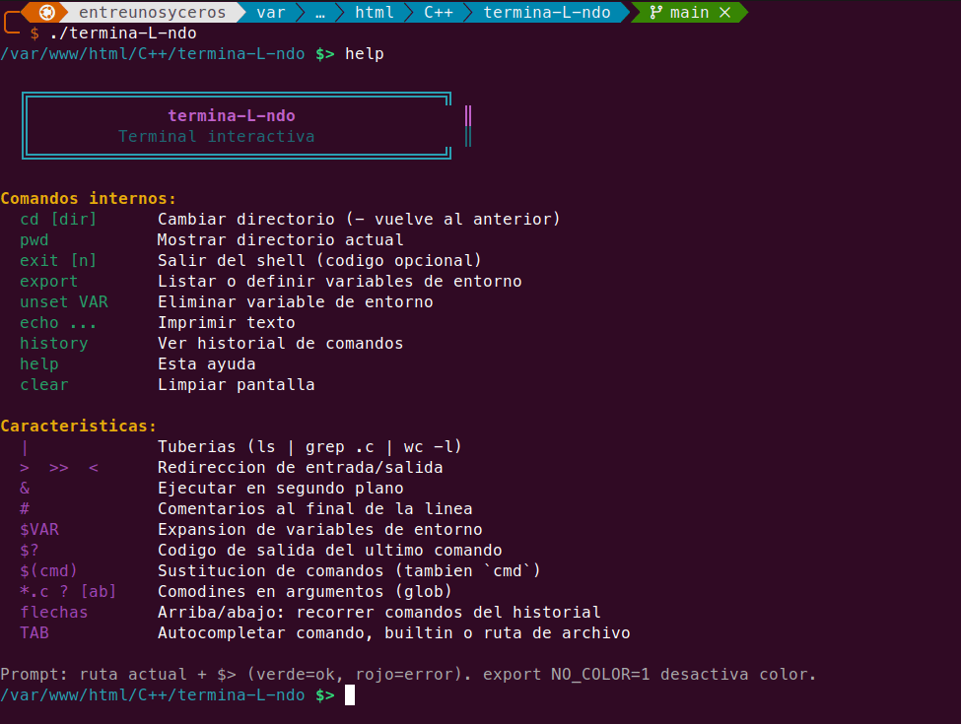The height and width of the screenshot is (724, 961).
Task: Click the Ubuntu logo icon in prompt
Action: [x=47, y=12]
